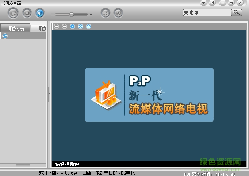Open the second partially hidden 频道 tab
Image resolution: width=249 pixels, height=176 pixels.
point(38,28)
